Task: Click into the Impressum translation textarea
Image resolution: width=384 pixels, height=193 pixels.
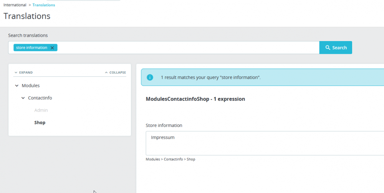Action: click(265, 143)
